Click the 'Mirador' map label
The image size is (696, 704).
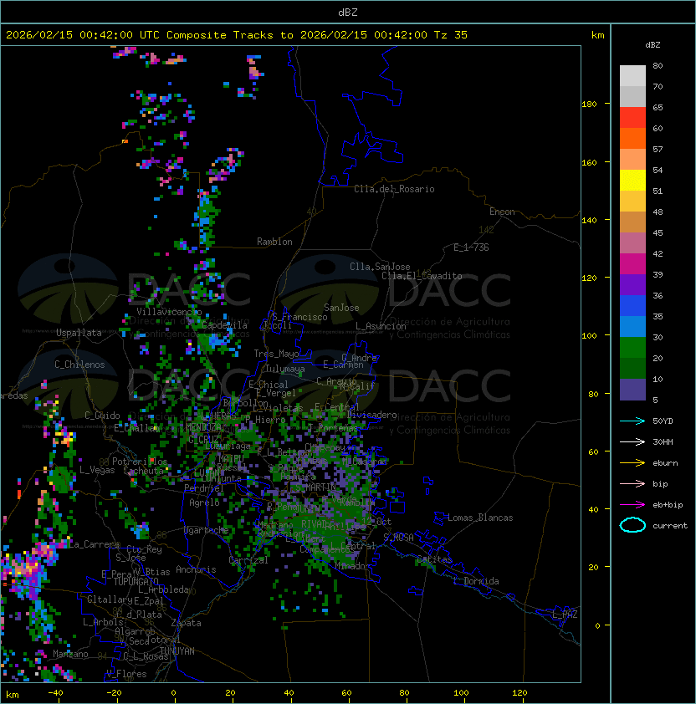coord(353,566)
